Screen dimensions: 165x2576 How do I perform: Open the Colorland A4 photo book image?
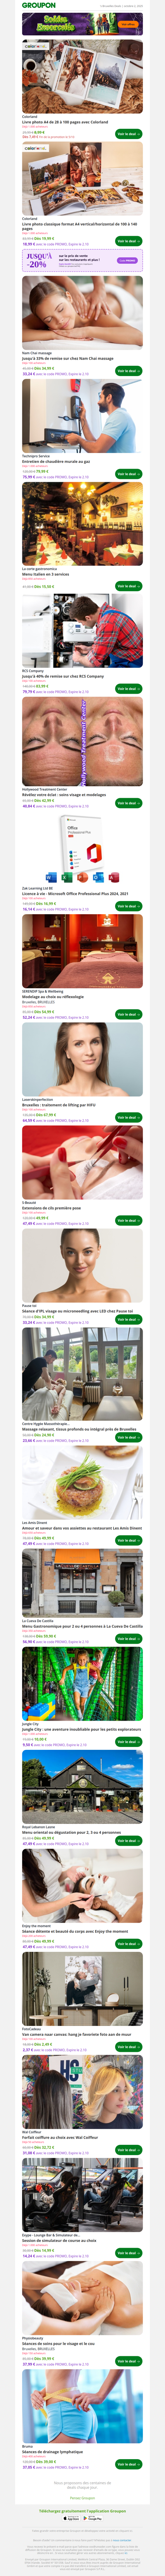point(82,77)
